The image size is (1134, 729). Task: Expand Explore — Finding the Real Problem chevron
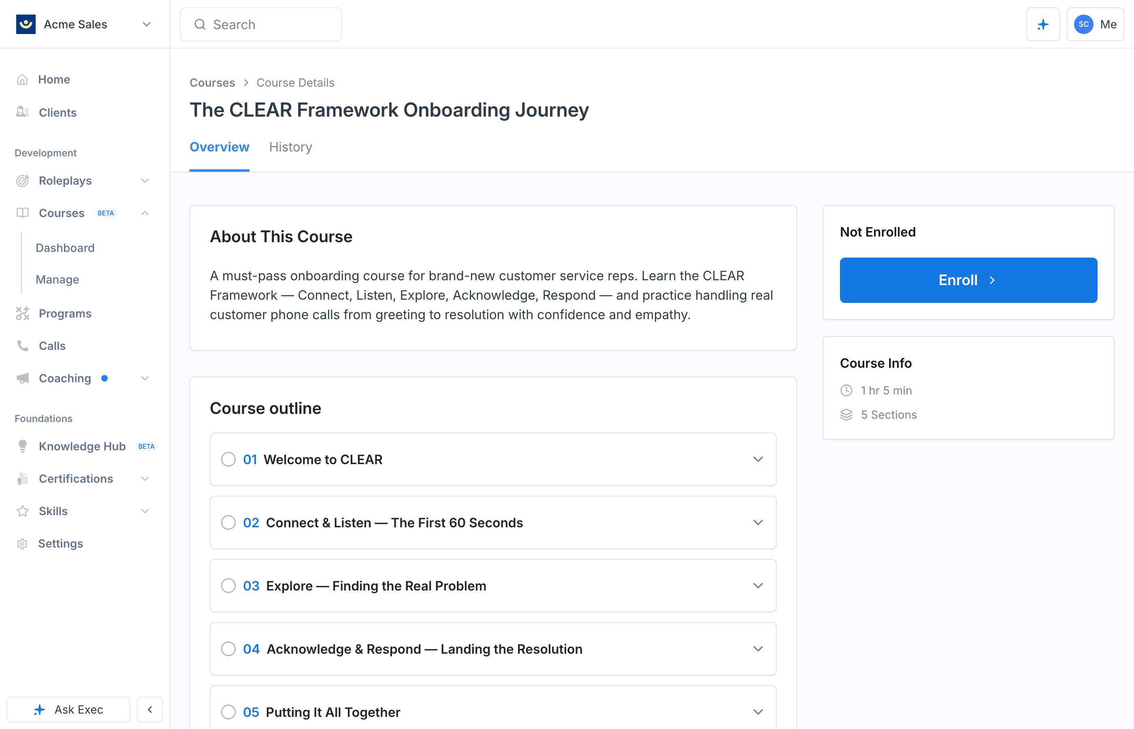[758, 586]
